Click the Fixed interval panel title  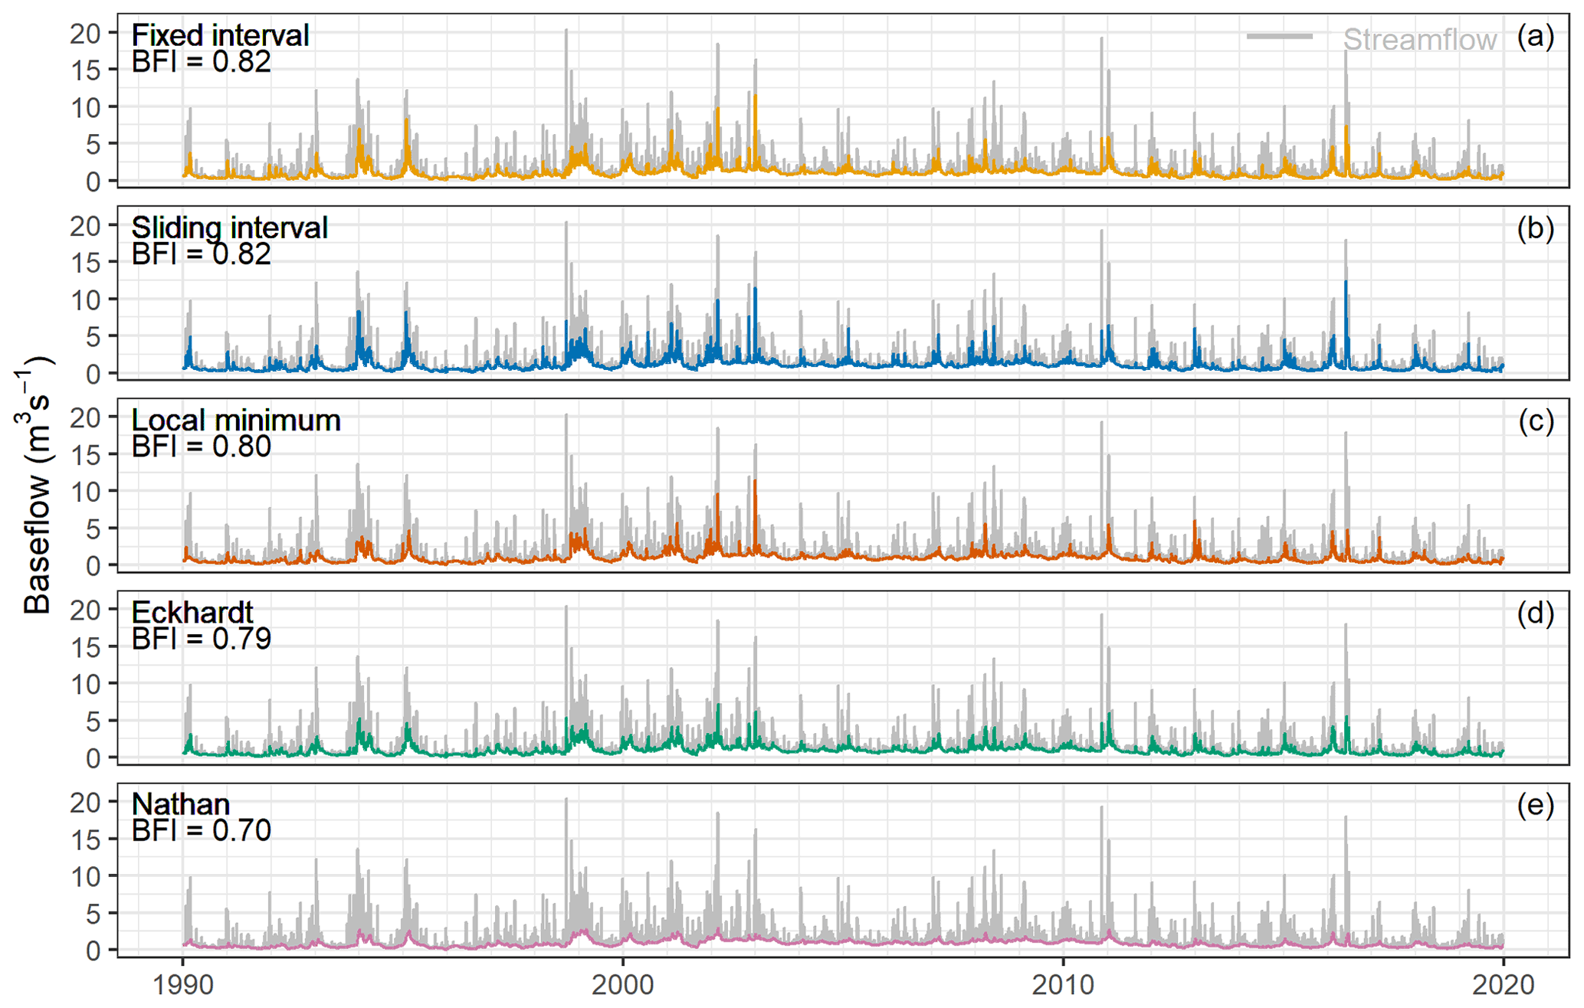pos(220,35)
